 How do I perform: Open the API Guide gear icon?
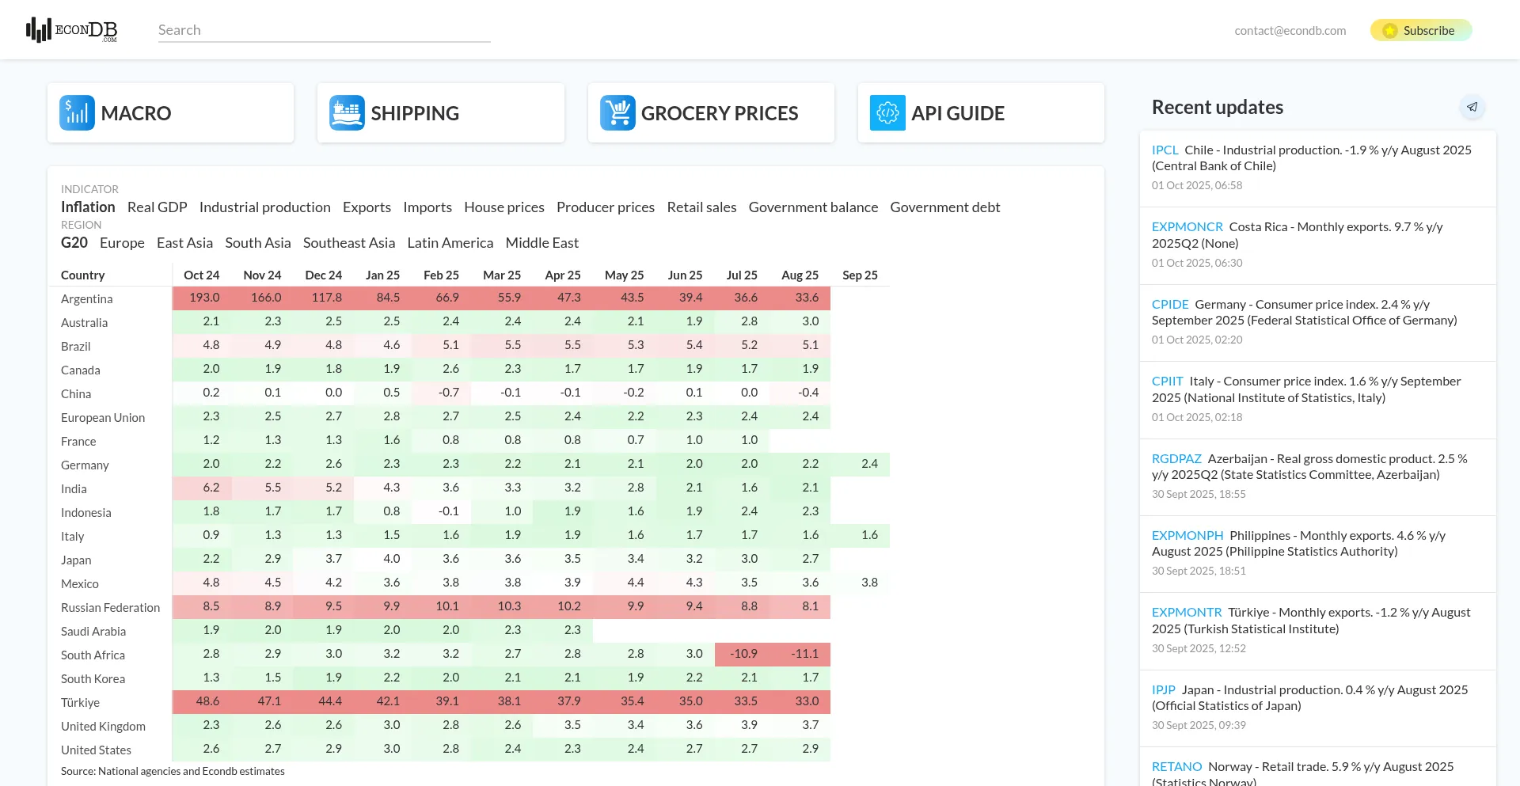887,113
